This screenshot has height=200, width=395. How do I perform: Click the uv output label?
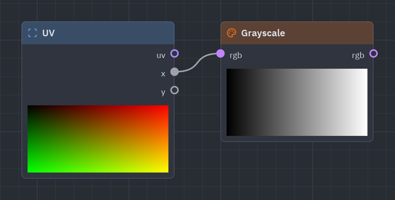click(x=161, y=55)
